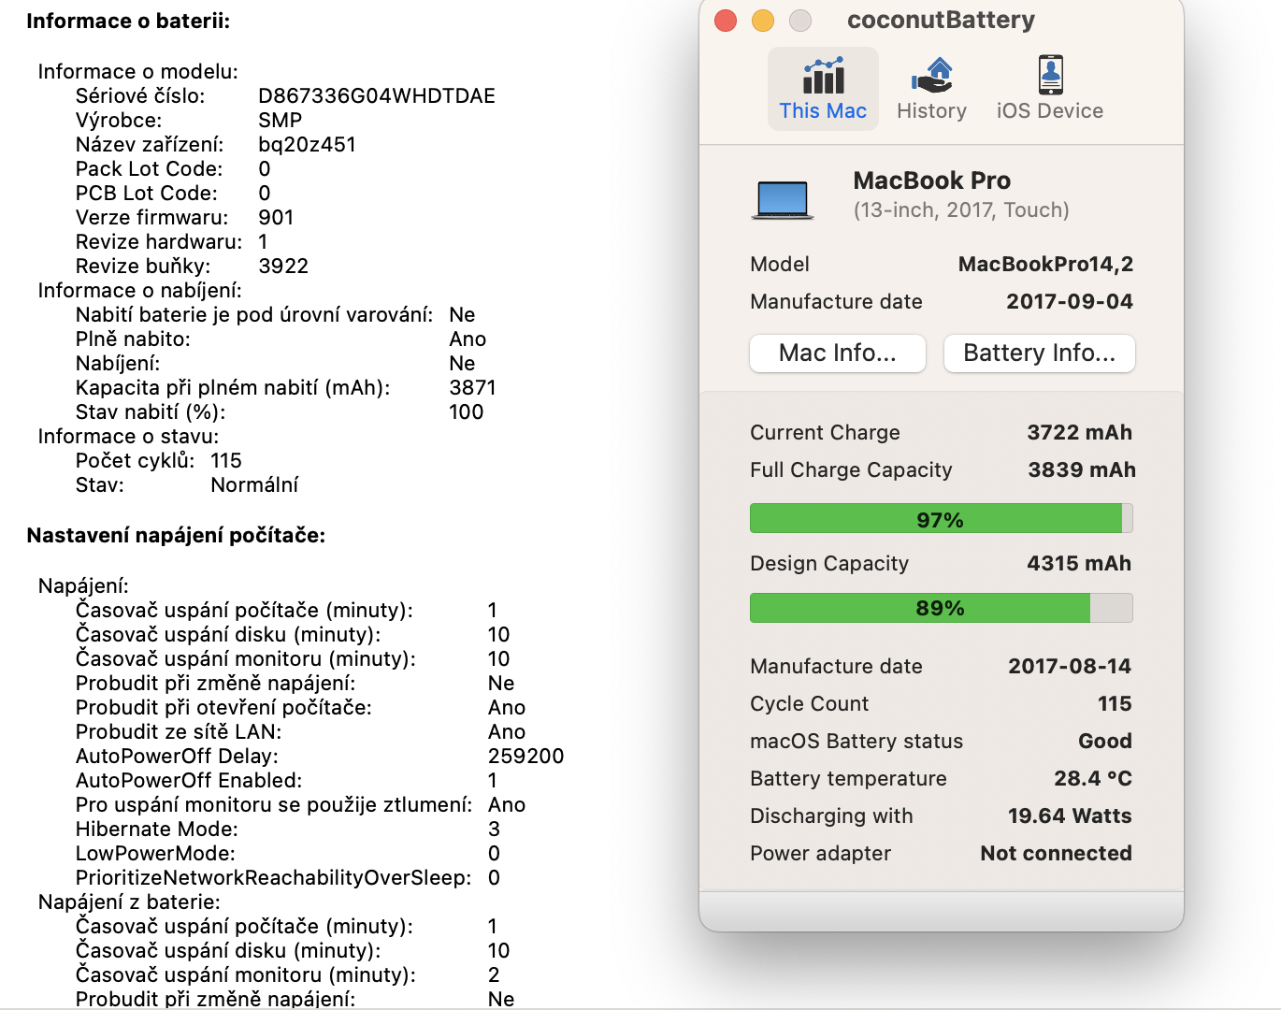Open the This Mac tab in coconutBattery
Viewport: 1281px width, 1010px height.
[x=823, y=89]
